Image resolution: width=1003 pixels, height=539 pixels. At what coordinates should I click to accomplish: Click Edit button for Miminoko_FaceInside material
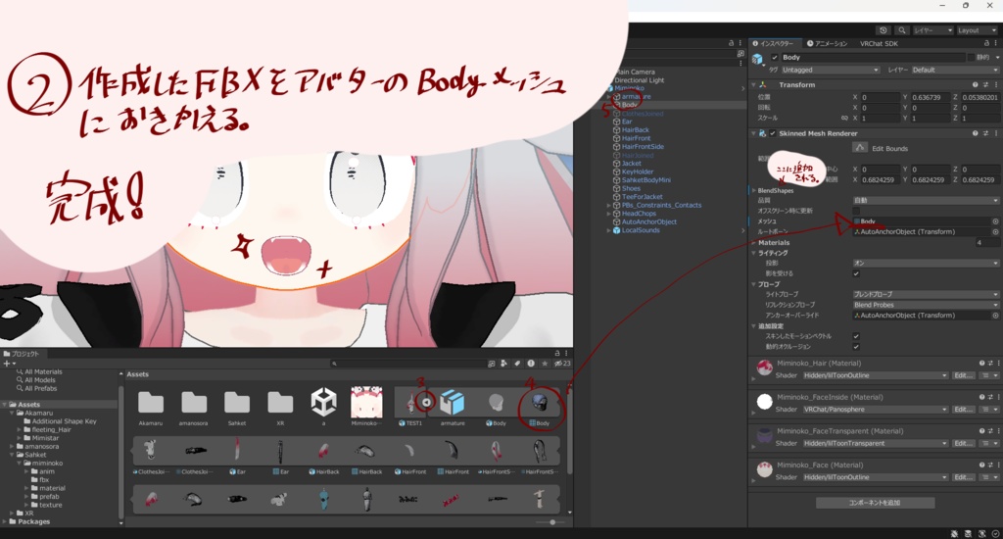963,409
